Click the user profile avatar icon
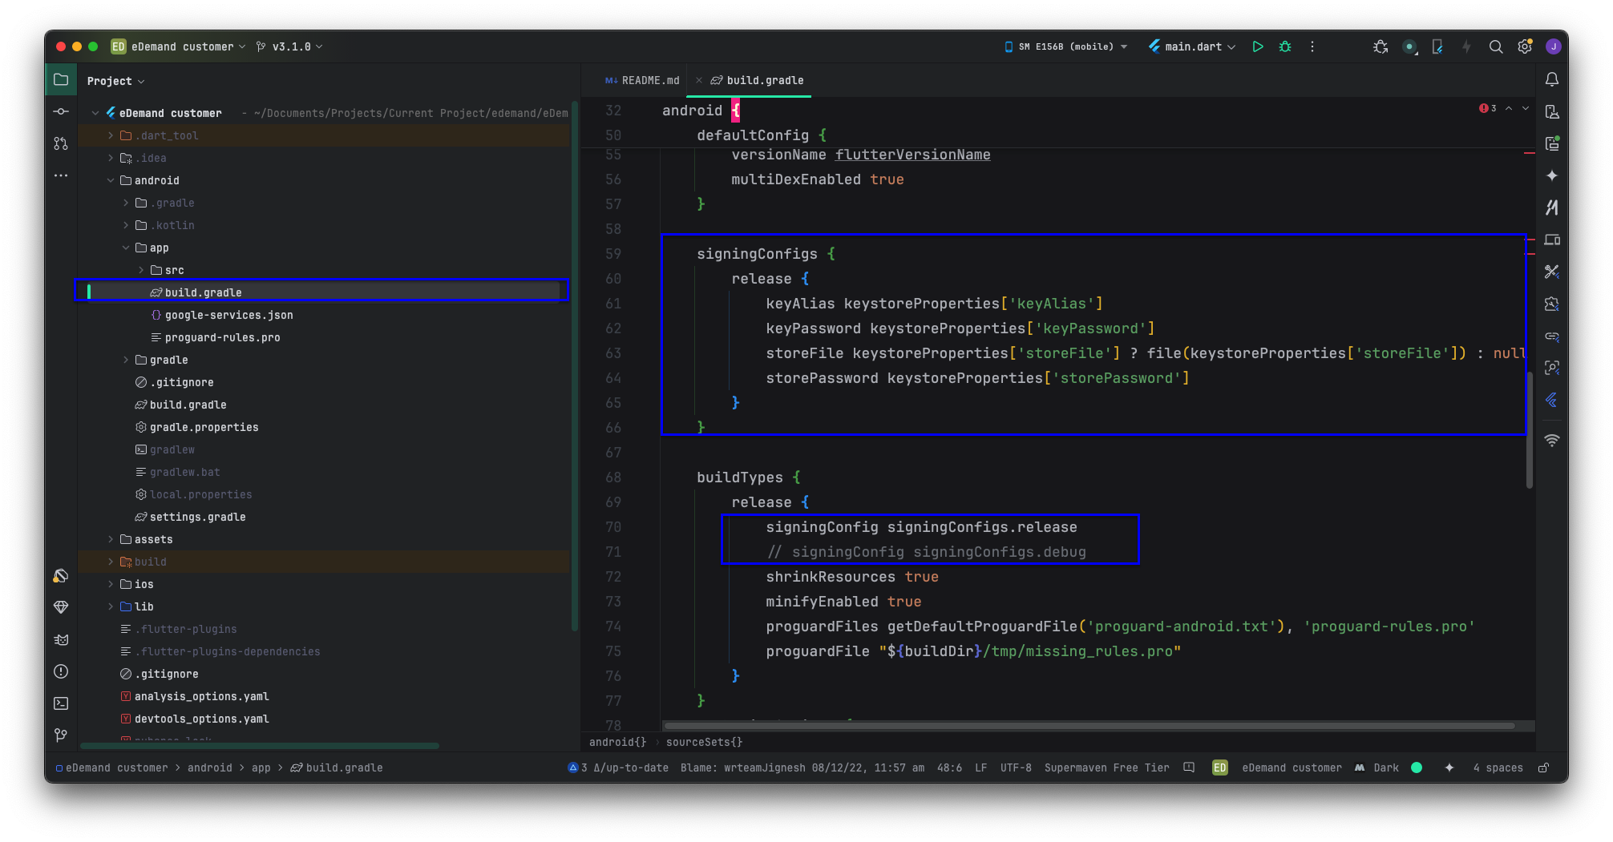This screenshot has width=1613, height=842. point(1554,46)
